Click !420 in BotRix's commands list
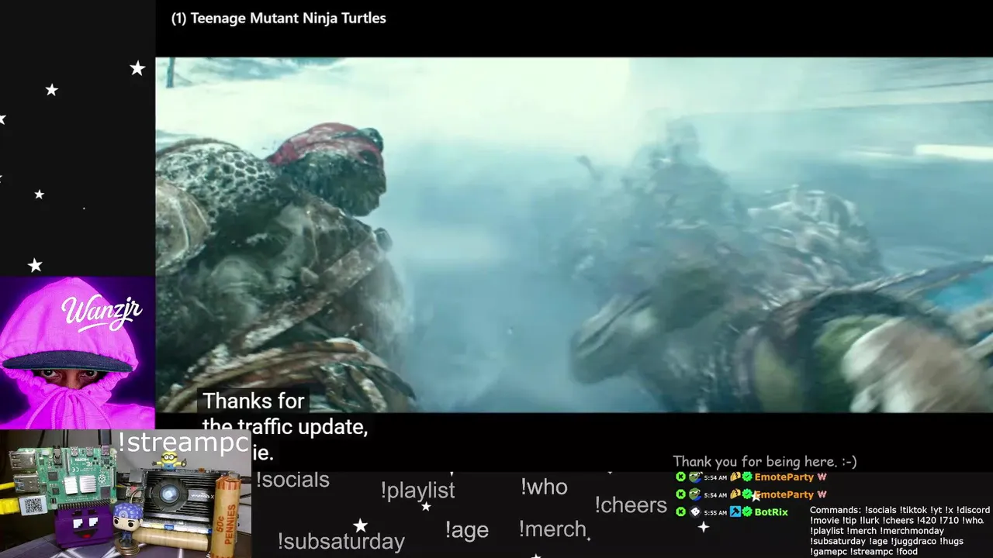 [x=928, y=520]
